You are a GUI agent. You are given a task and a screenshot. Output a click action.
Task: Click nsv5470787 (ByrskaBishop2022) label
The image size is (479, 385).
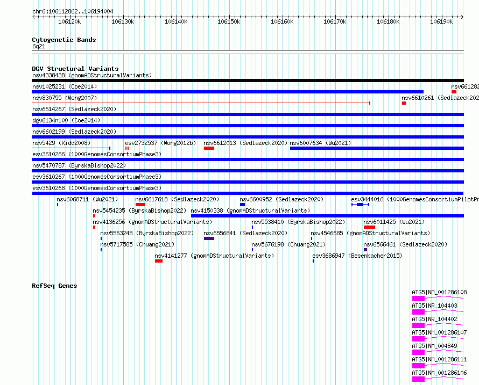(79, 165)
